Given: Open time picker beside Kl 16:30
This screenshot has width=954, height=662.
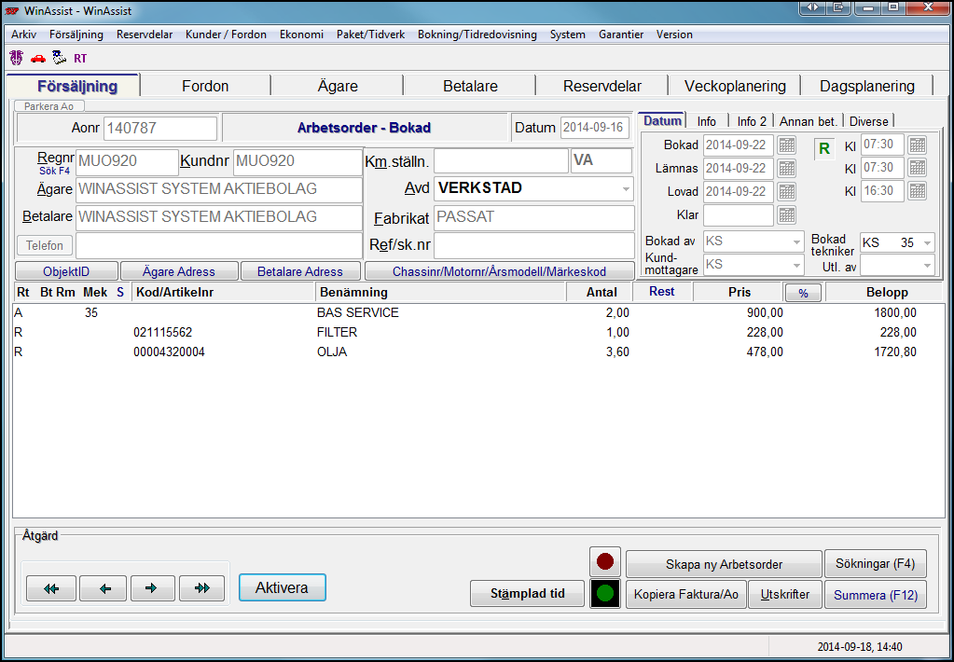Looking at the screenshot, I should coord(918,191).
